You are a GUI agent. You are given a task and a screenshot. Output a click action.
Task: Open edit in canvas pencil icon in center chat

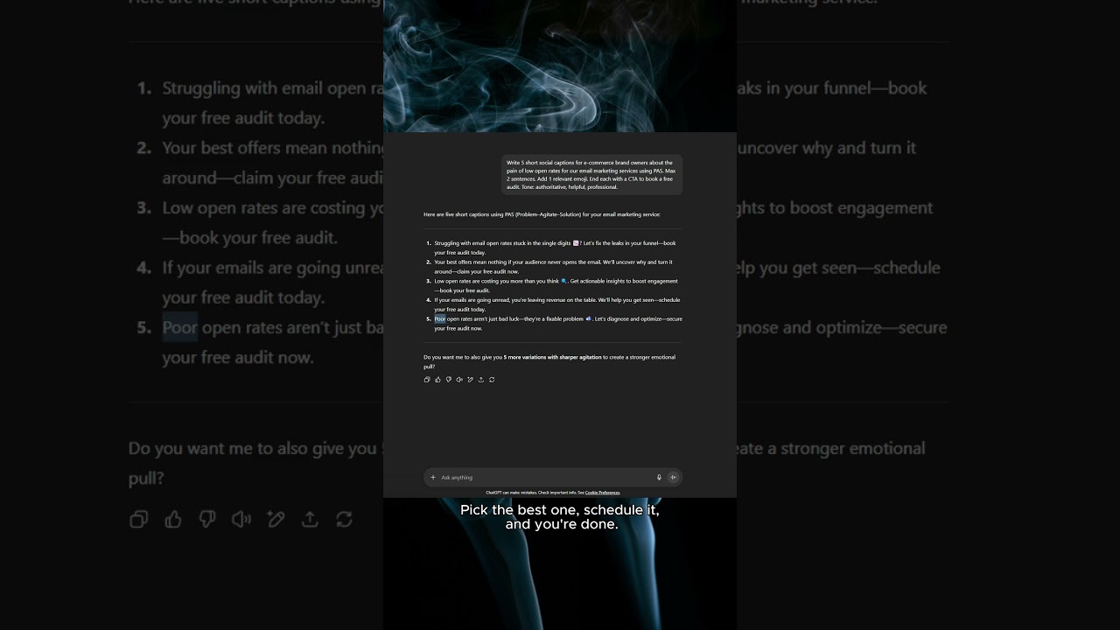point(470,380)
